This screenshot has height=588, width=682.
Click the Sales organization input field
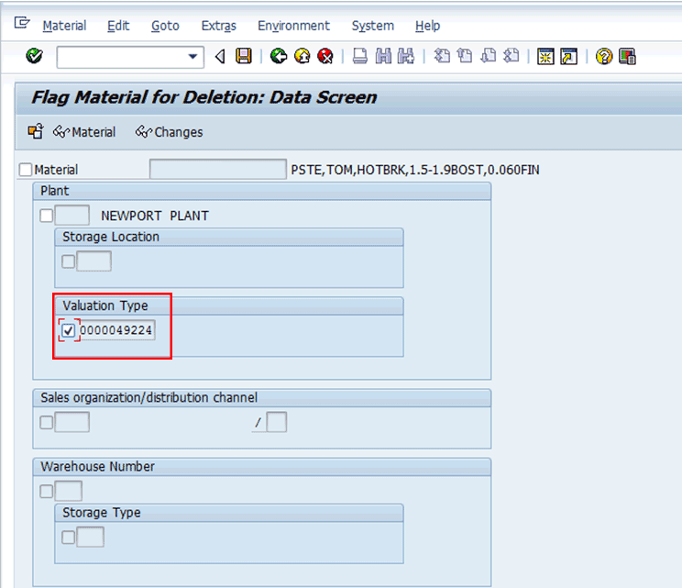72,422
